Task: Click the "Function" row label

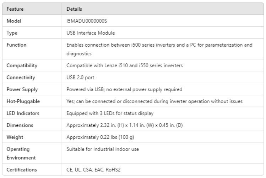Action: 16,45
